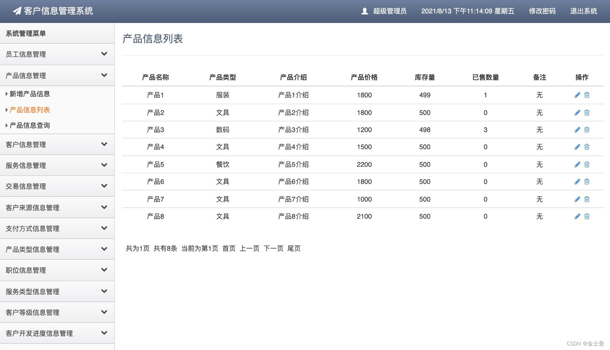Image resolution: width=610 pixels, height=350 pixels.
Task: Delete 产品7 via its trash icon
Action: click(587, 199)
